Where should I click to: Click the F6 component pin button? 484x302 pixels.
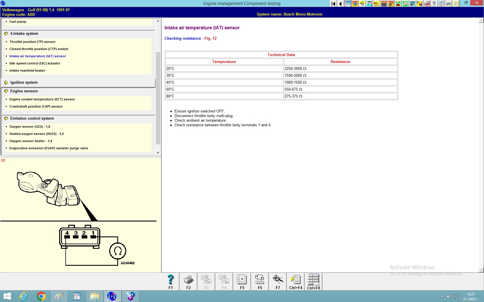point(260,282)
